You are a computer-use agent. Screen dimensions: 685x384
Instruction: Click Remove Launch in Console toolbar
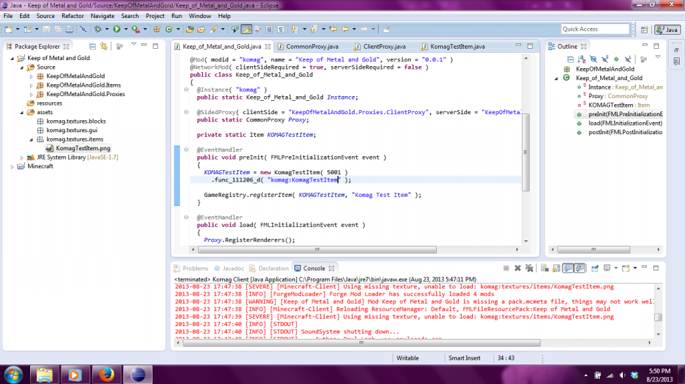click(x=518, y=268)
